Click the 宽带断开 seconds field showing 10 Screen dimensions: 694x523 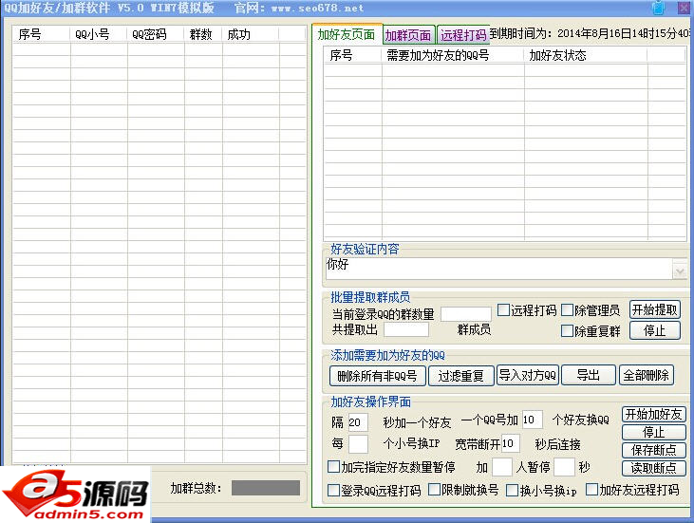coord(511,443)
